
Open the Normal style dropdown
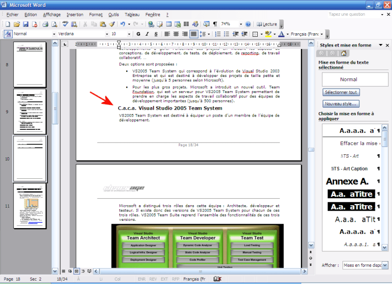coord(54,34)
